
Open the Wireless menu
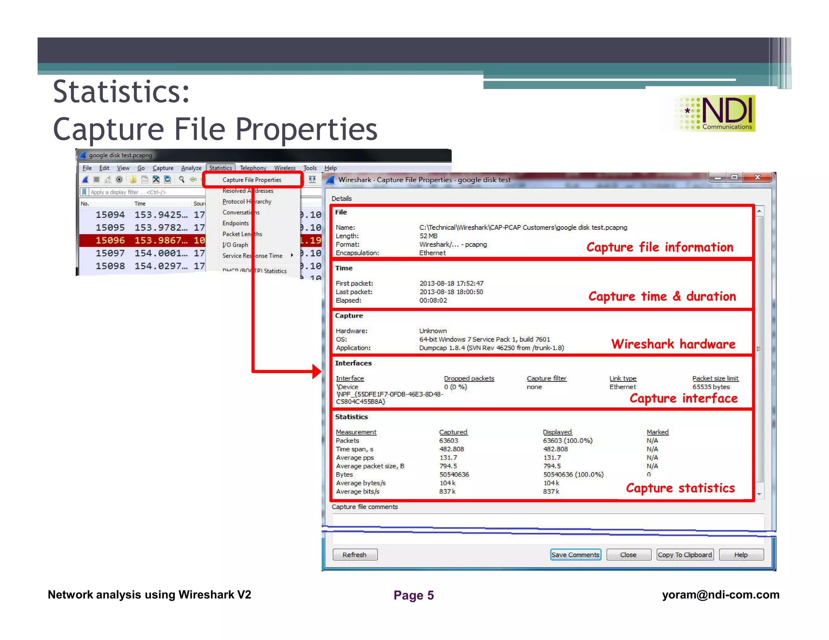pos(285,168)
